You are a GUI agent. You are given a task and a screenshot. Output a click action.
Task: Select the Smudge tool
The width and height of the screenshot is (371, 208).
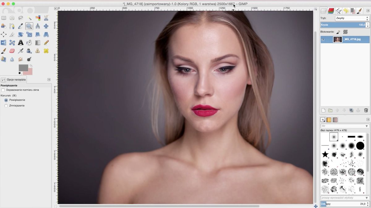click(x=21, y=59)
